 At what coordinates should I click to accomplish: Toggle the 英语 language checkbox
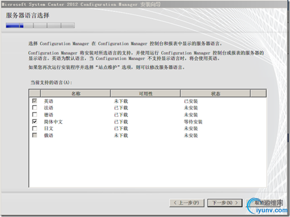click(x=35, y=101)
